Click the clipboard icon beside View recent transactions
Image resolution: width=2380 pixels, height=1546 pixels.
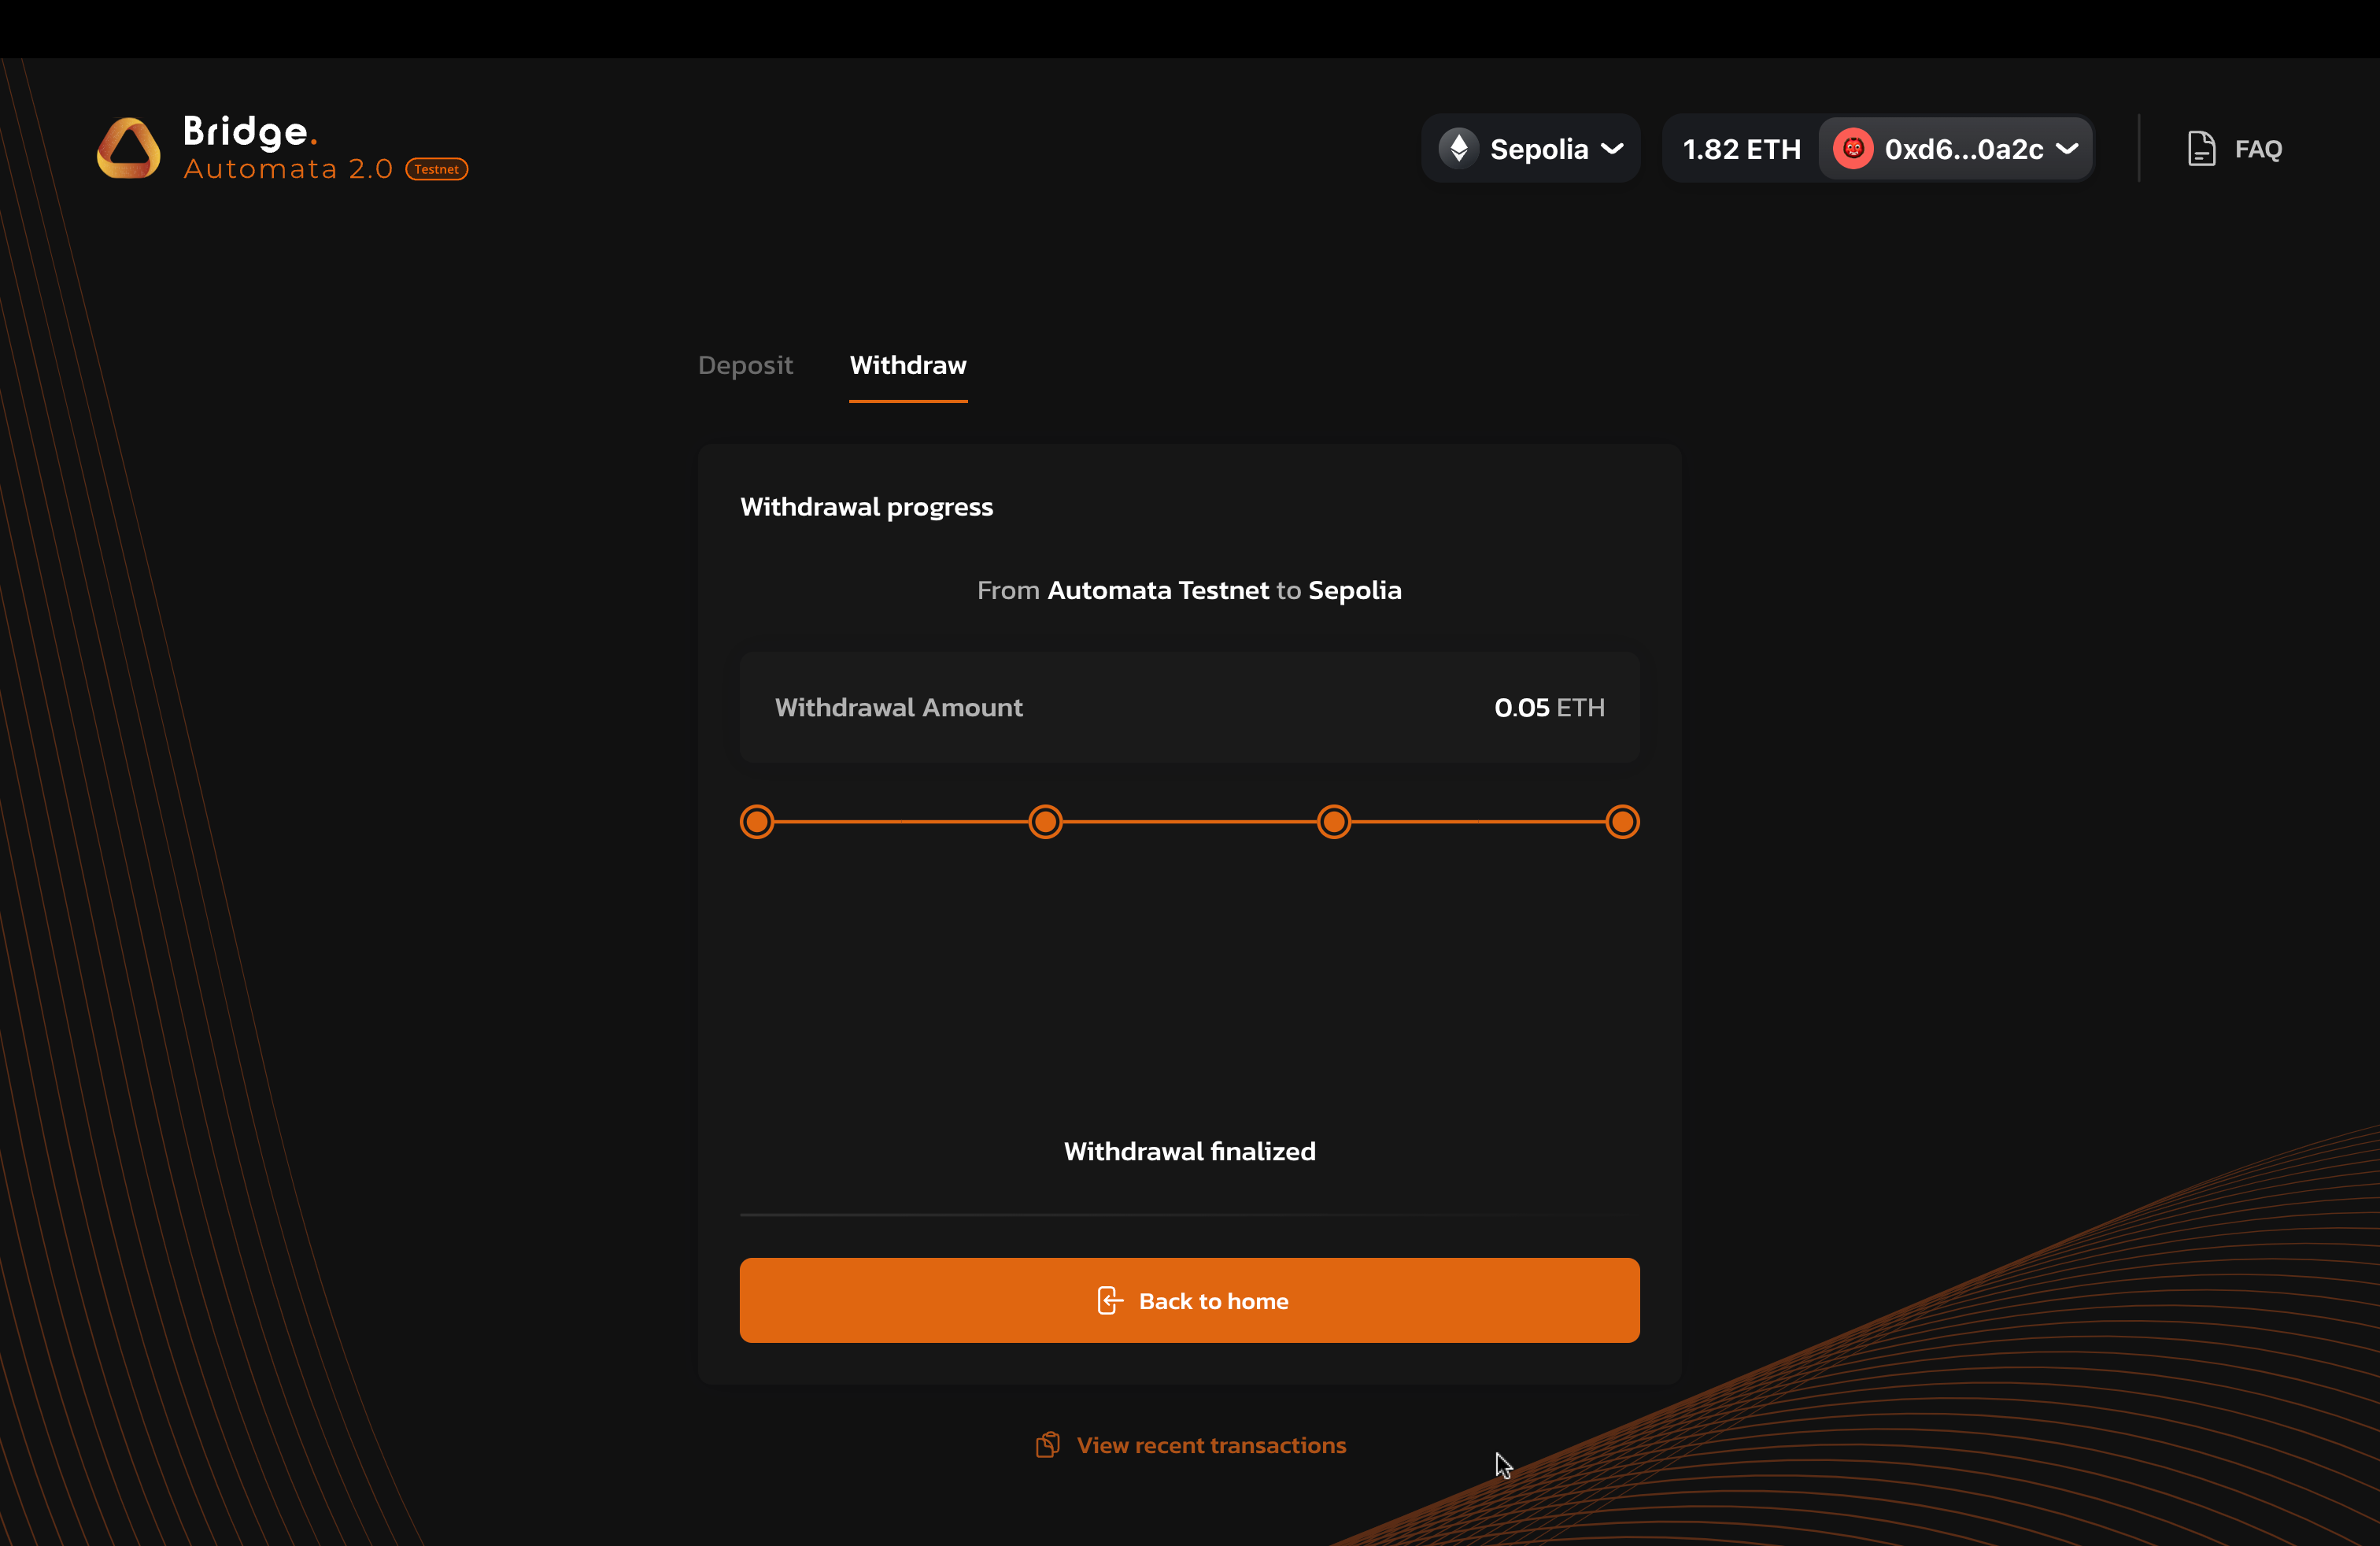[1047, 1445]
